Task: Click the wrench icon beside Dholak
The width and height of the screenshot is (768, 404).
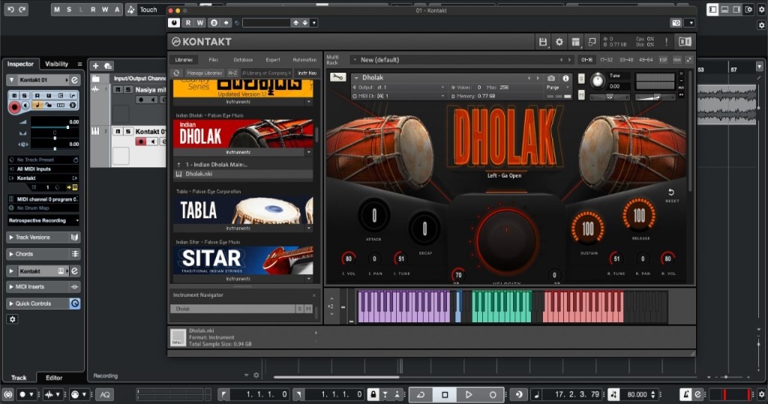Action: click(x=337, y=77)
